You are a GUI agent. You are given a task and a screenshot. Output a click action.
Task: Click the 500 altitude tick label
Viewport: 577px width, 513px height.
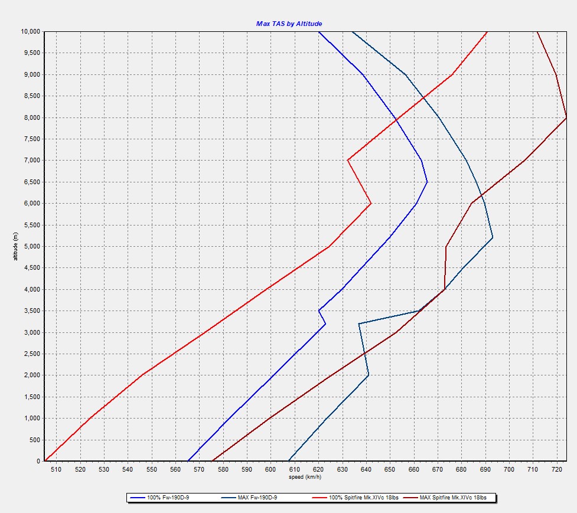35,440
